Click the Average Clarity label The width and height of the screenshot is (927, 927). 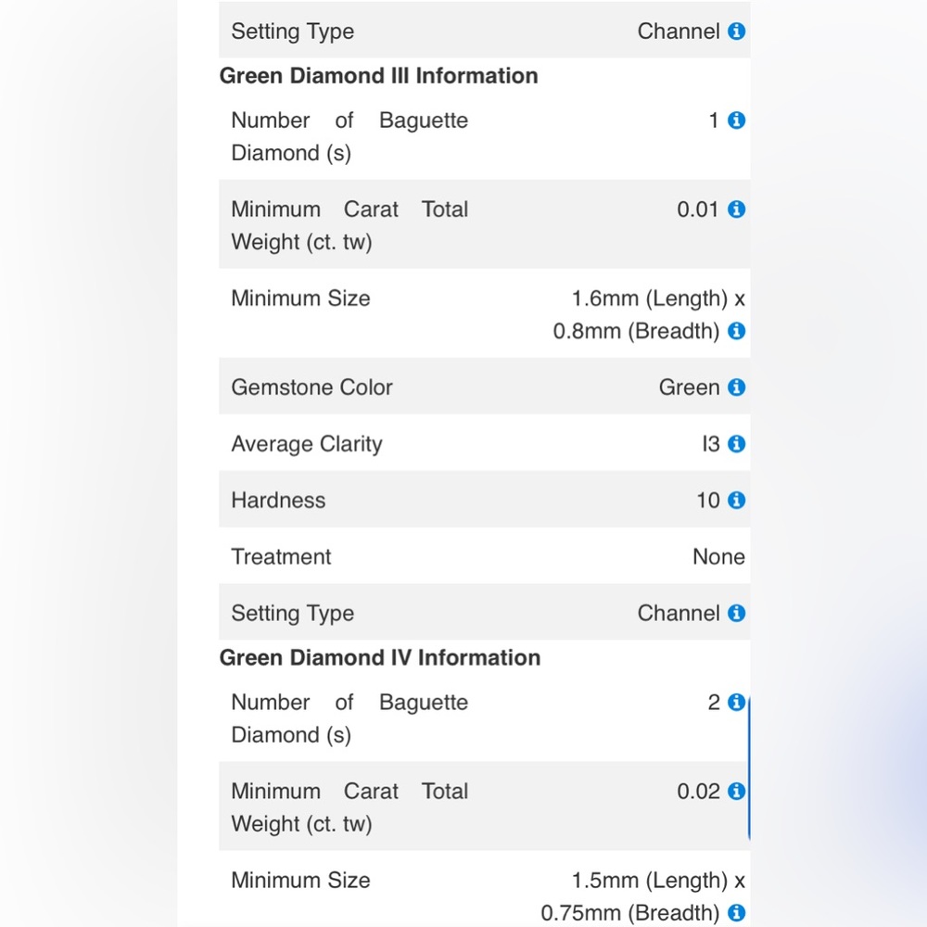[x=306, y=444]
